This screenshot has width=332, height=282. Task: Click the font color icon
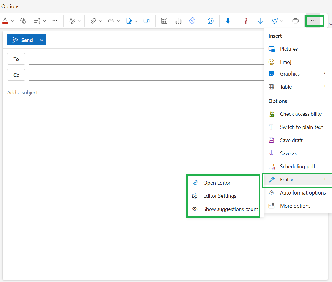pos(5,21)
